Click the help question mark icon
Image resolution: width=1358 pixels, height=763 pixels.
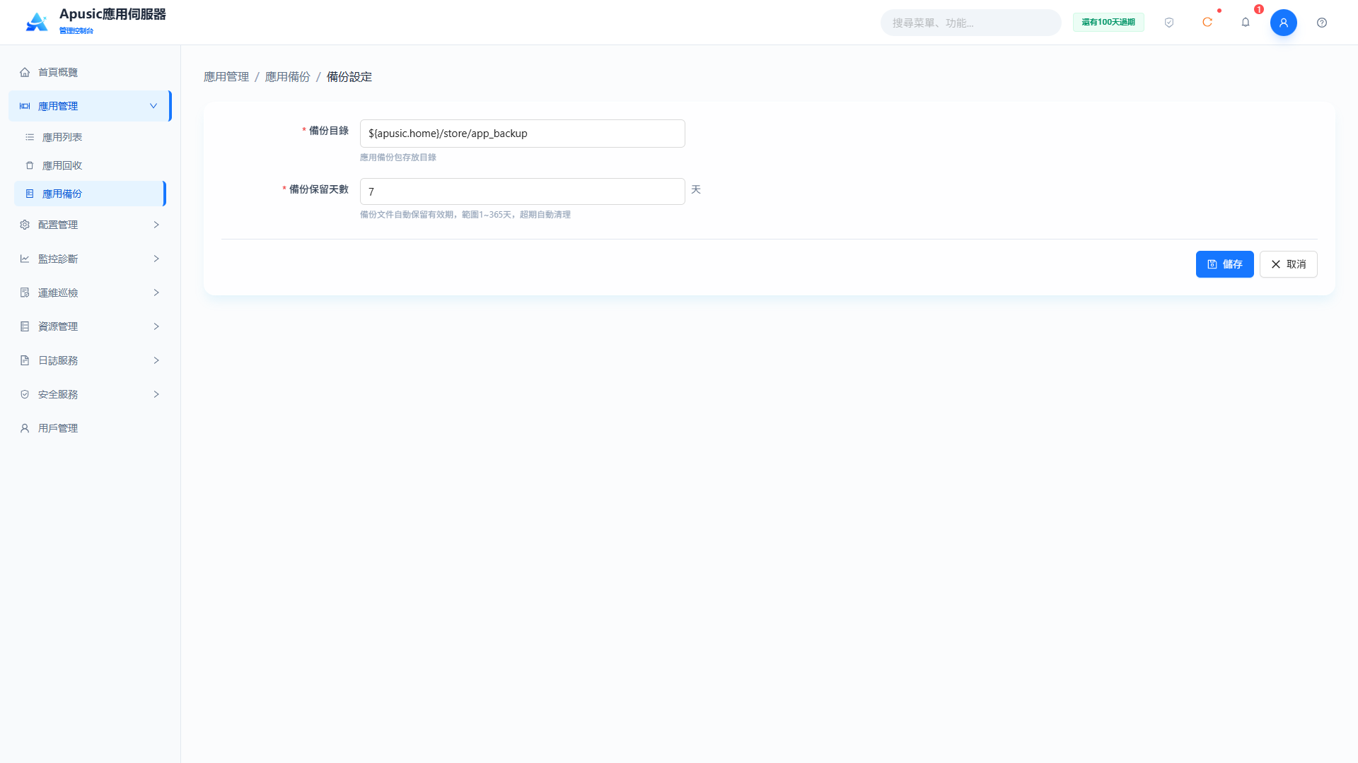point(1322,23)
